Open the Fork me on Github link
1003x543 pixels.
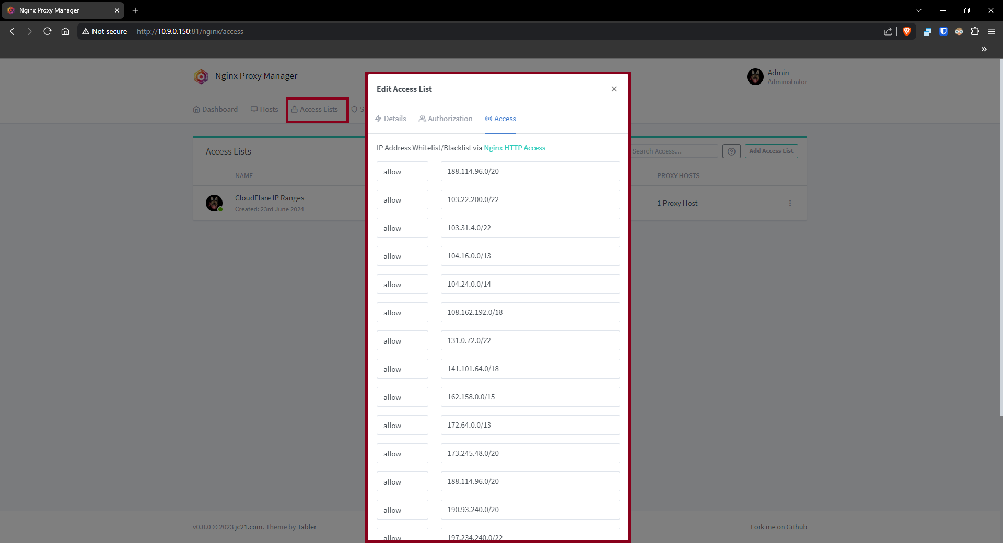point(778,527)
